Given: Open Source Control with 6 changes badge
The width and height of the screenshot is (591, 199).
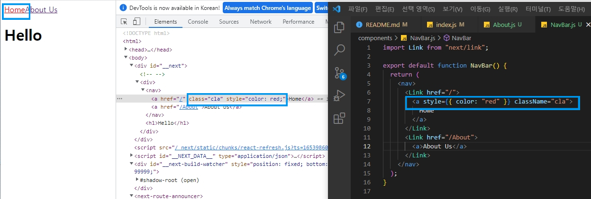Looking at the screenshot, I should click(340, 73).
